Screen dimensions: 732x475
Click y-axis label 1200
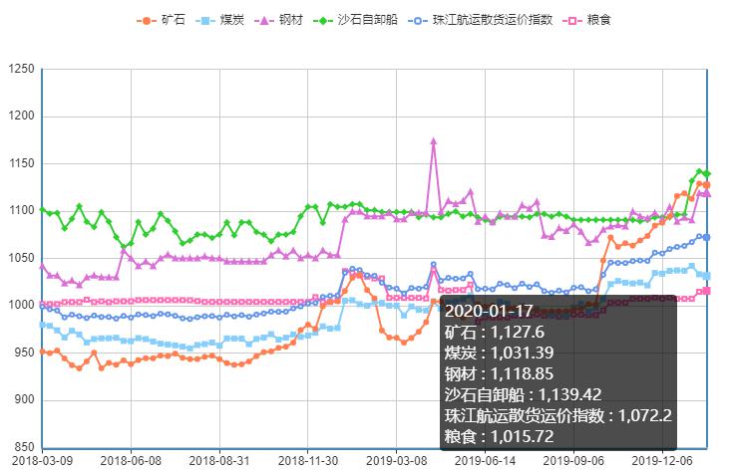click(x=22, y=116)
